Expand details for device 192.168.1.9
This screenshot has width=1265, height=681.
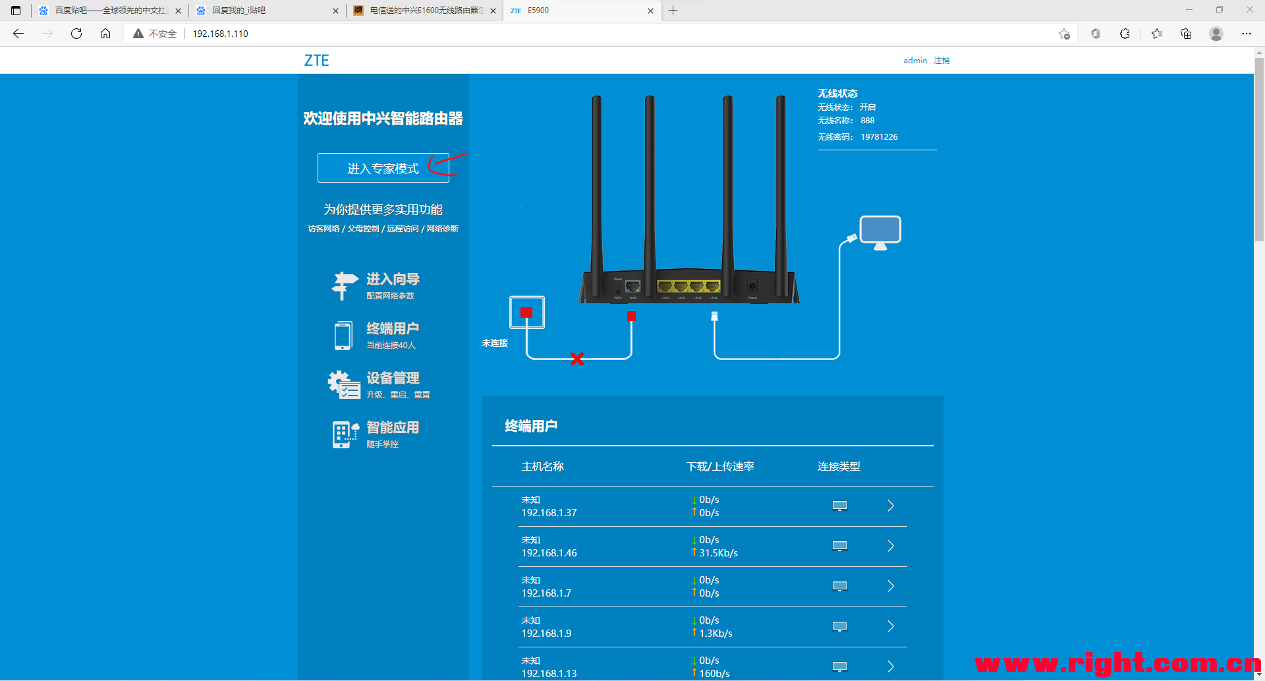point(891,626)
